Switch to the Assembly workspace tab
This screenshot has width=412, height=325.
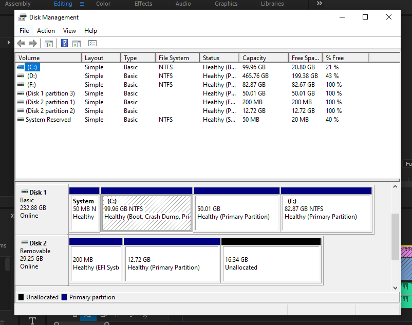17,4
